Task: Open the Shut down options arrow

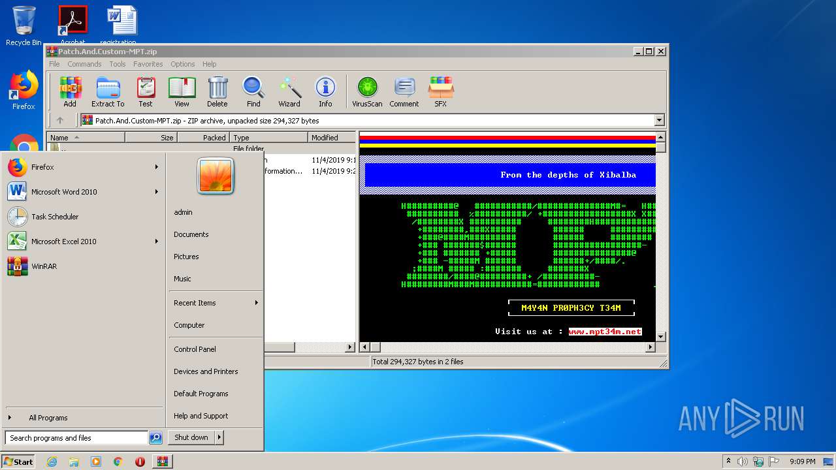Action: coord(219,437)
